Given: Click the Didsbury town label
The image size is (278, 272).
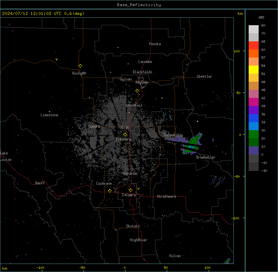Looking at the screenshot, I should pos(124,139).
